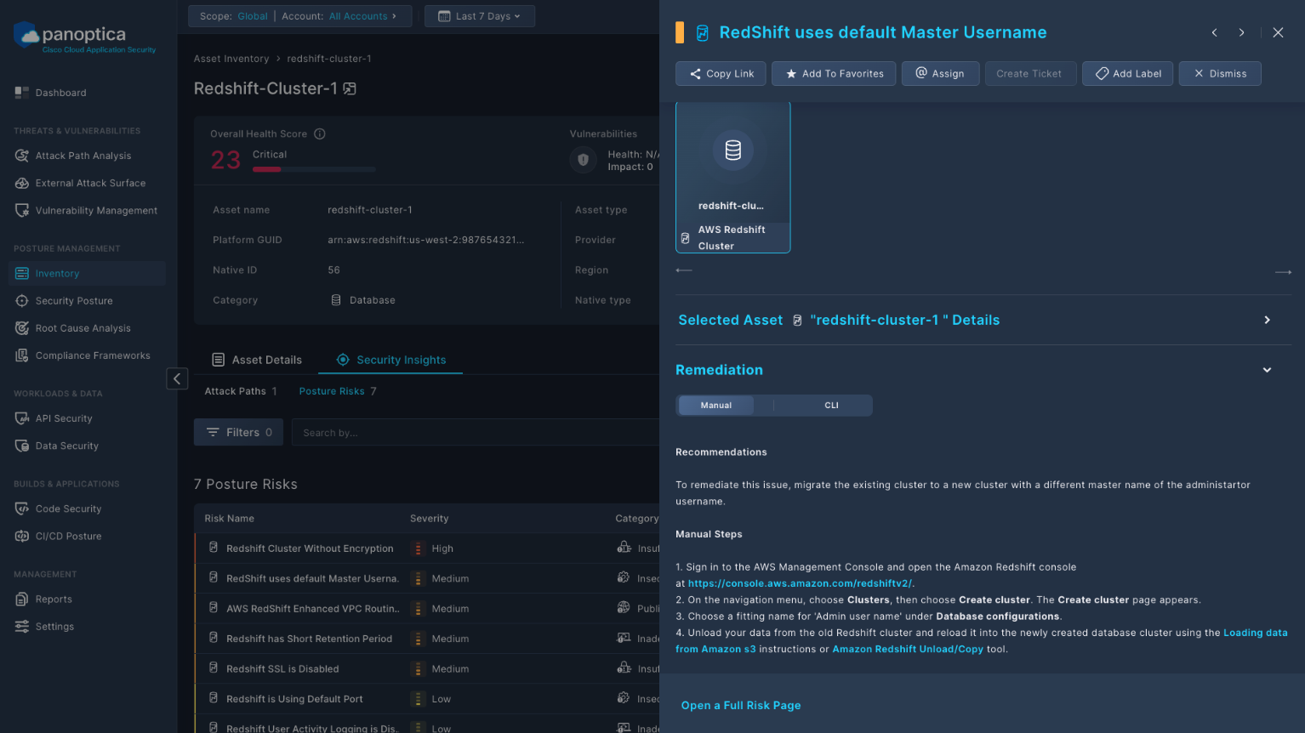Open the Dashboard page
Screen dimensions: 1305x733
pyautogui.click(x=60, y=93)
